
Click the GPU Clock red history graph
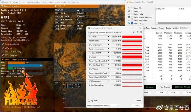coord(132,37)
